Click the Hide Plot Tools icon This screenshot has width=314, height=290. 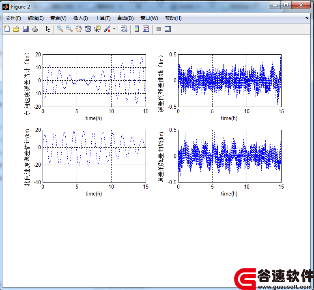(159, 29)
